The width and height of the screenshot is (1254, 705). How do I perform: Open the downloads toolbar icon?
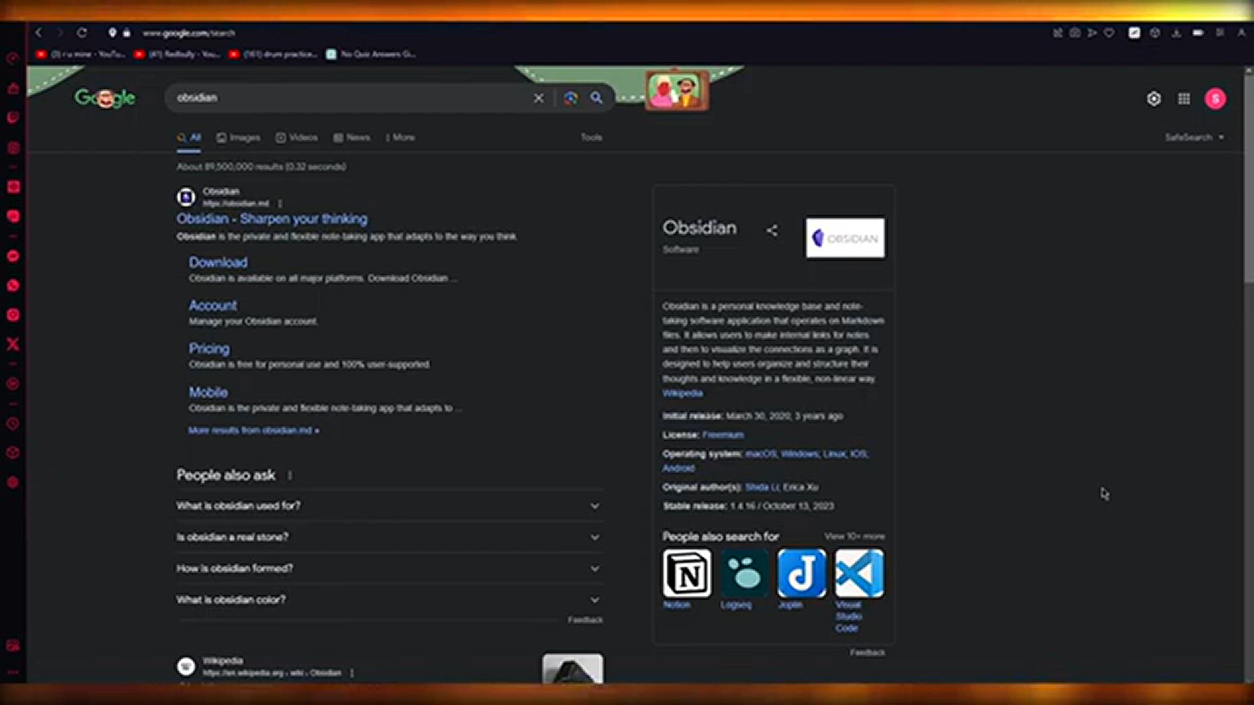pyautogui.click(x=1176, y=33)
